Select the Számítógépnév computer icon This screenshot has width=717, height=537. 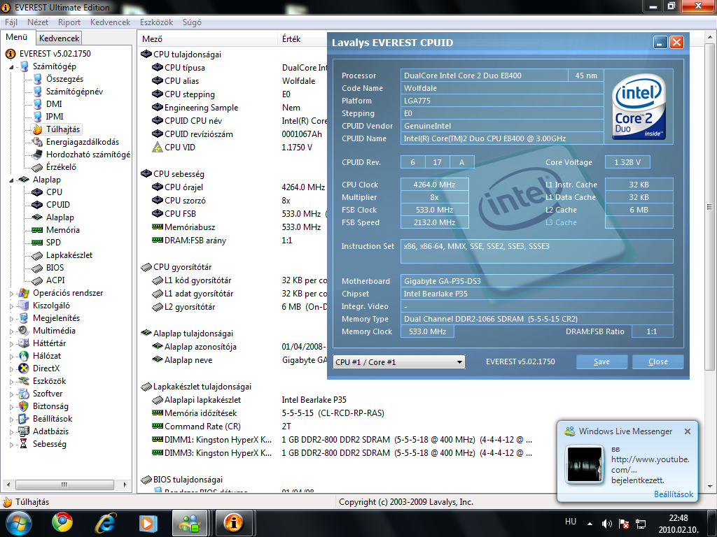38,92
